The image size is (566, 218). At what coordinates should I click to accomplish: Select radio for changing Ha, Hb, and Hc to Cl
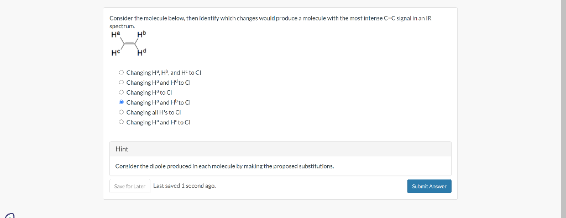[122, 72]
